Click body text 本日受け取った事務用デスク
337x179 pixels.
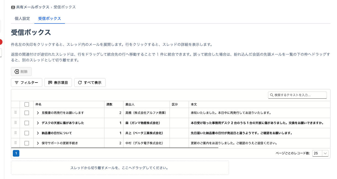coord(257,123)
